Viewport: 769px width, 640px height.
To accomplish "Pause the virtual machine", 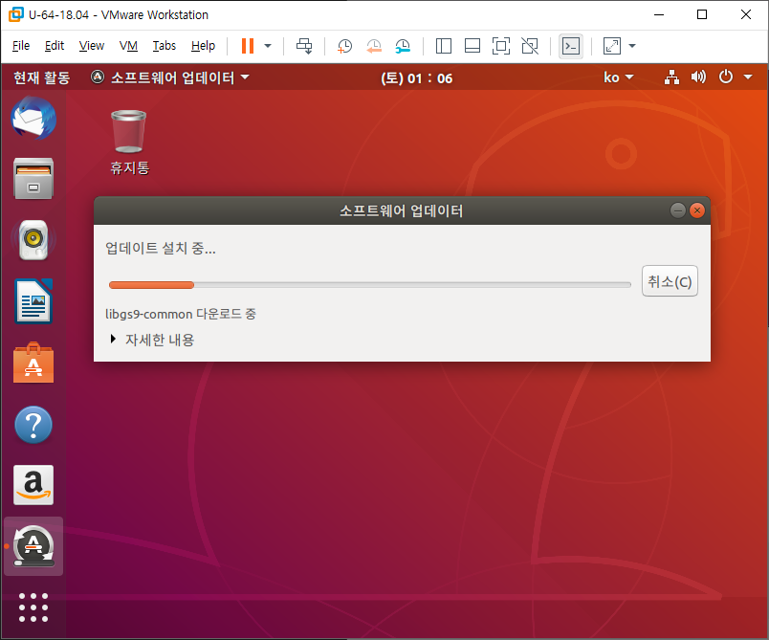I will point(248,46).
